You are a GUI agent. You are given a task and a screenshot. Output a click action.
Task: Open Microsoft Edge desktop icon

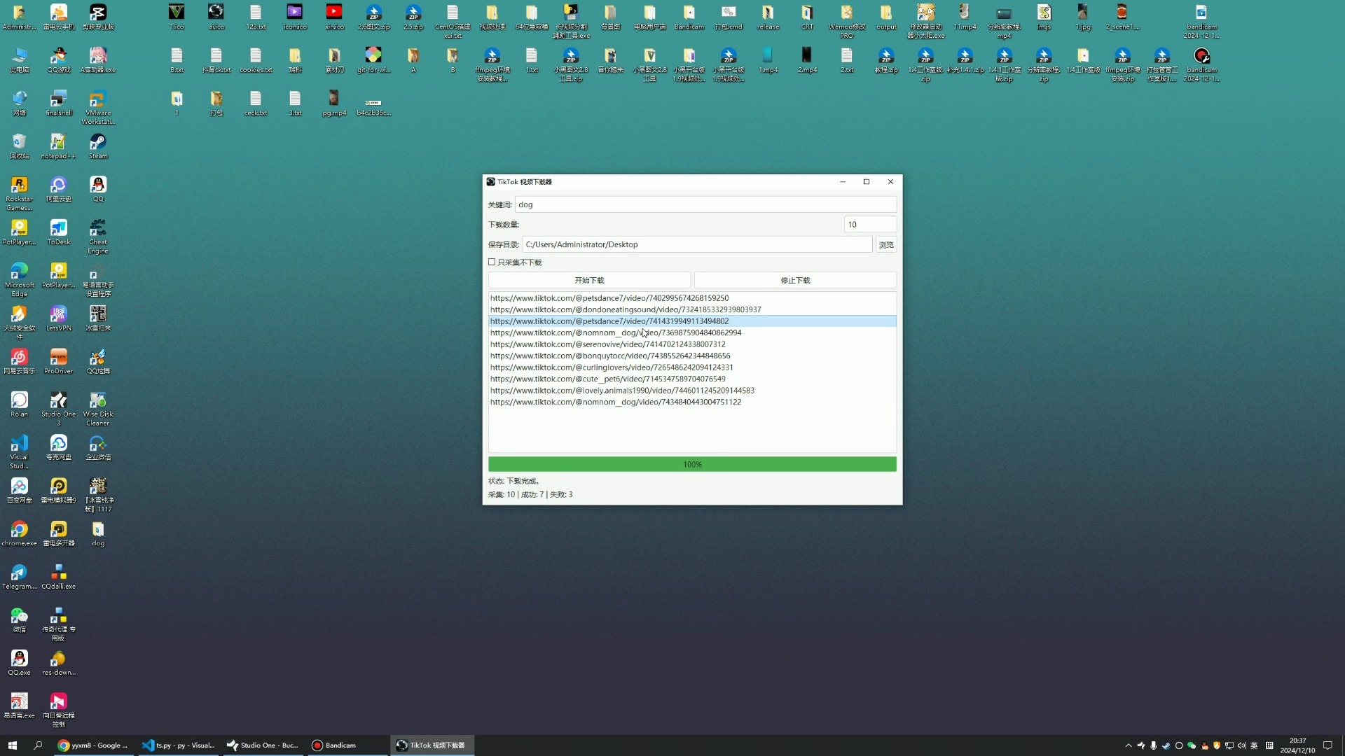20,279
